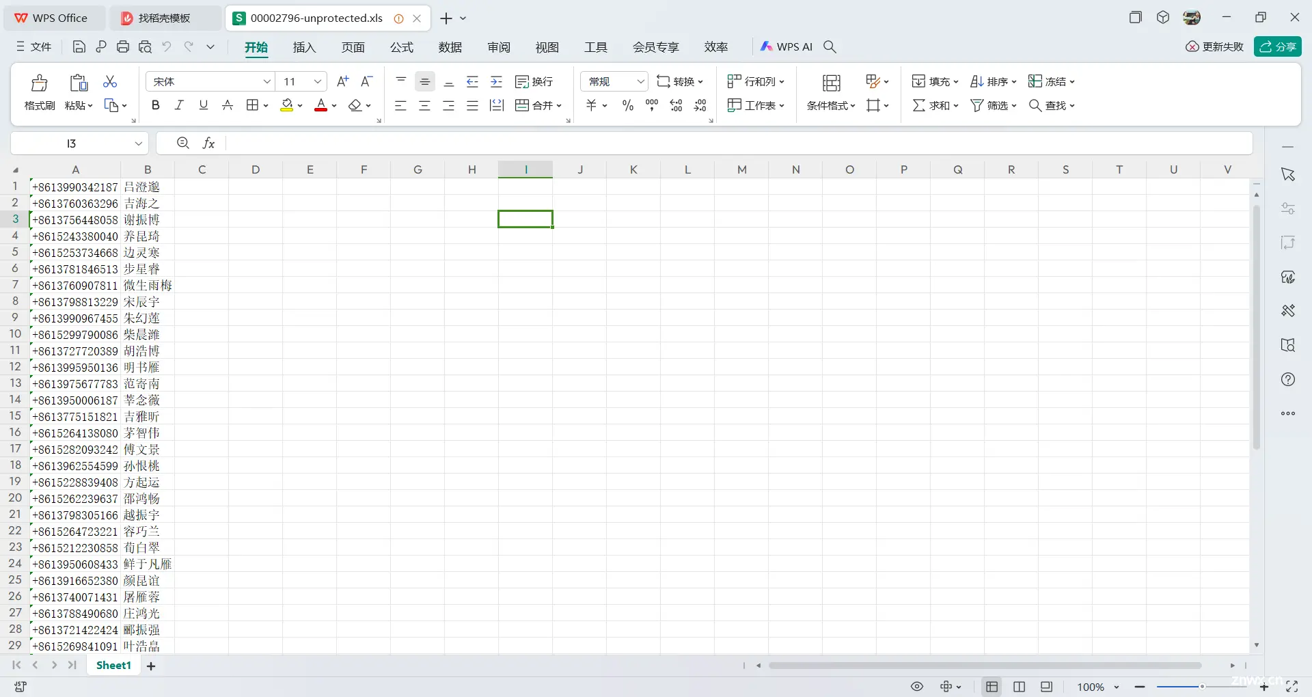The image size is (1312, 697).
Task: Toggle left horizontal alignment
Action: pyautogui.click(x=400, y=105)
